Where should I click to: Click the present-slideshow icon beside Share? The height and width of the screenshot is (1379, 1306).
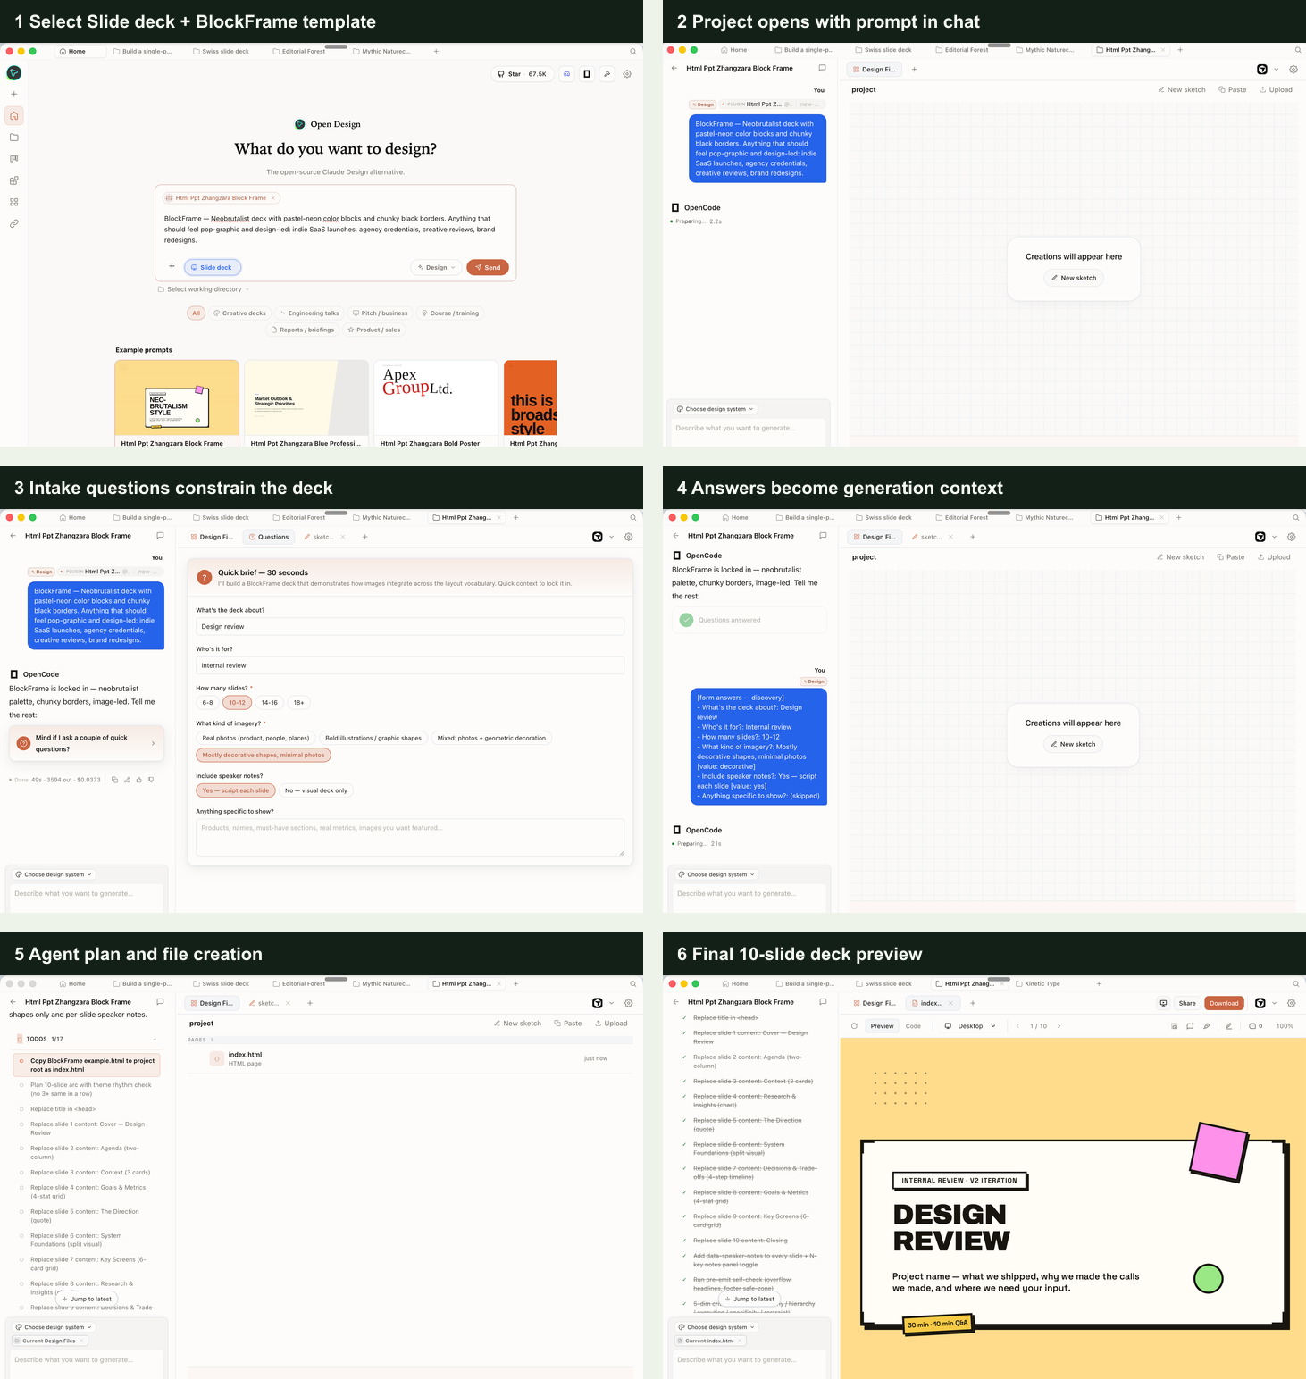(x=1163, y=1003)
